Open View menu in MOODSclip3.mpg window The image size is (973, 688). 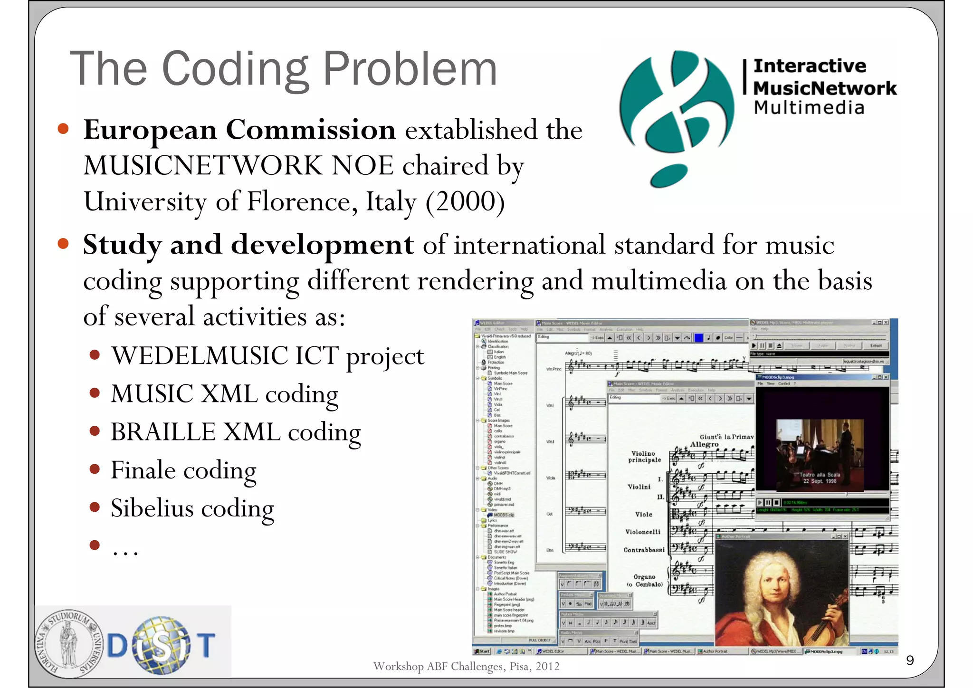(x=771, y=383)
